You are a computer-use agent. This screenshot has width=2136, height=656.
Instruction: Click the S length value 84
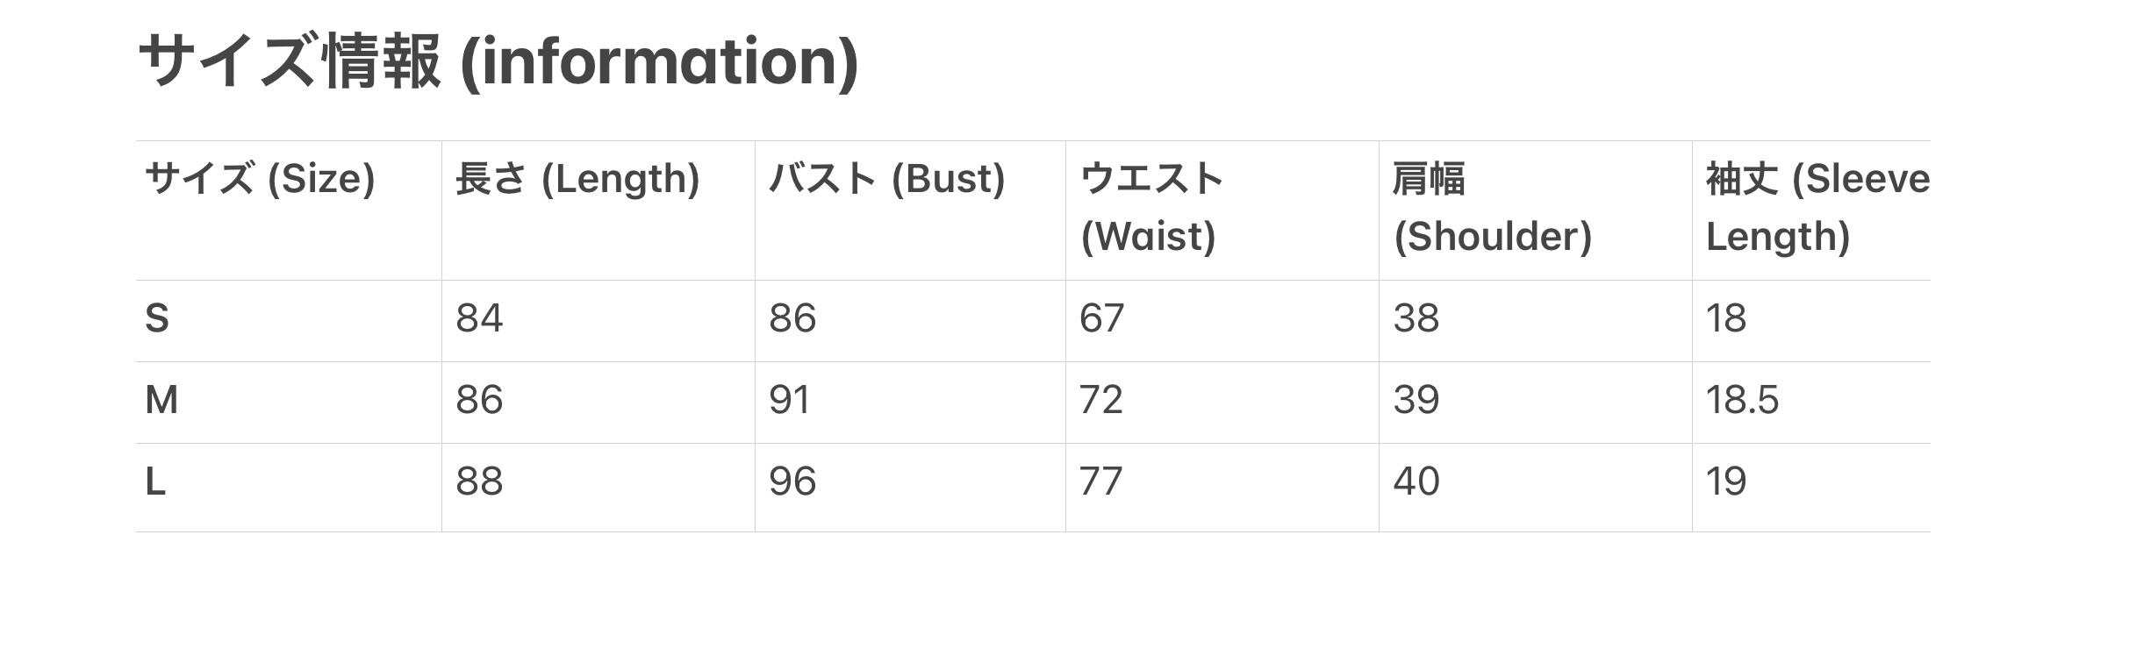pos(479,318)
